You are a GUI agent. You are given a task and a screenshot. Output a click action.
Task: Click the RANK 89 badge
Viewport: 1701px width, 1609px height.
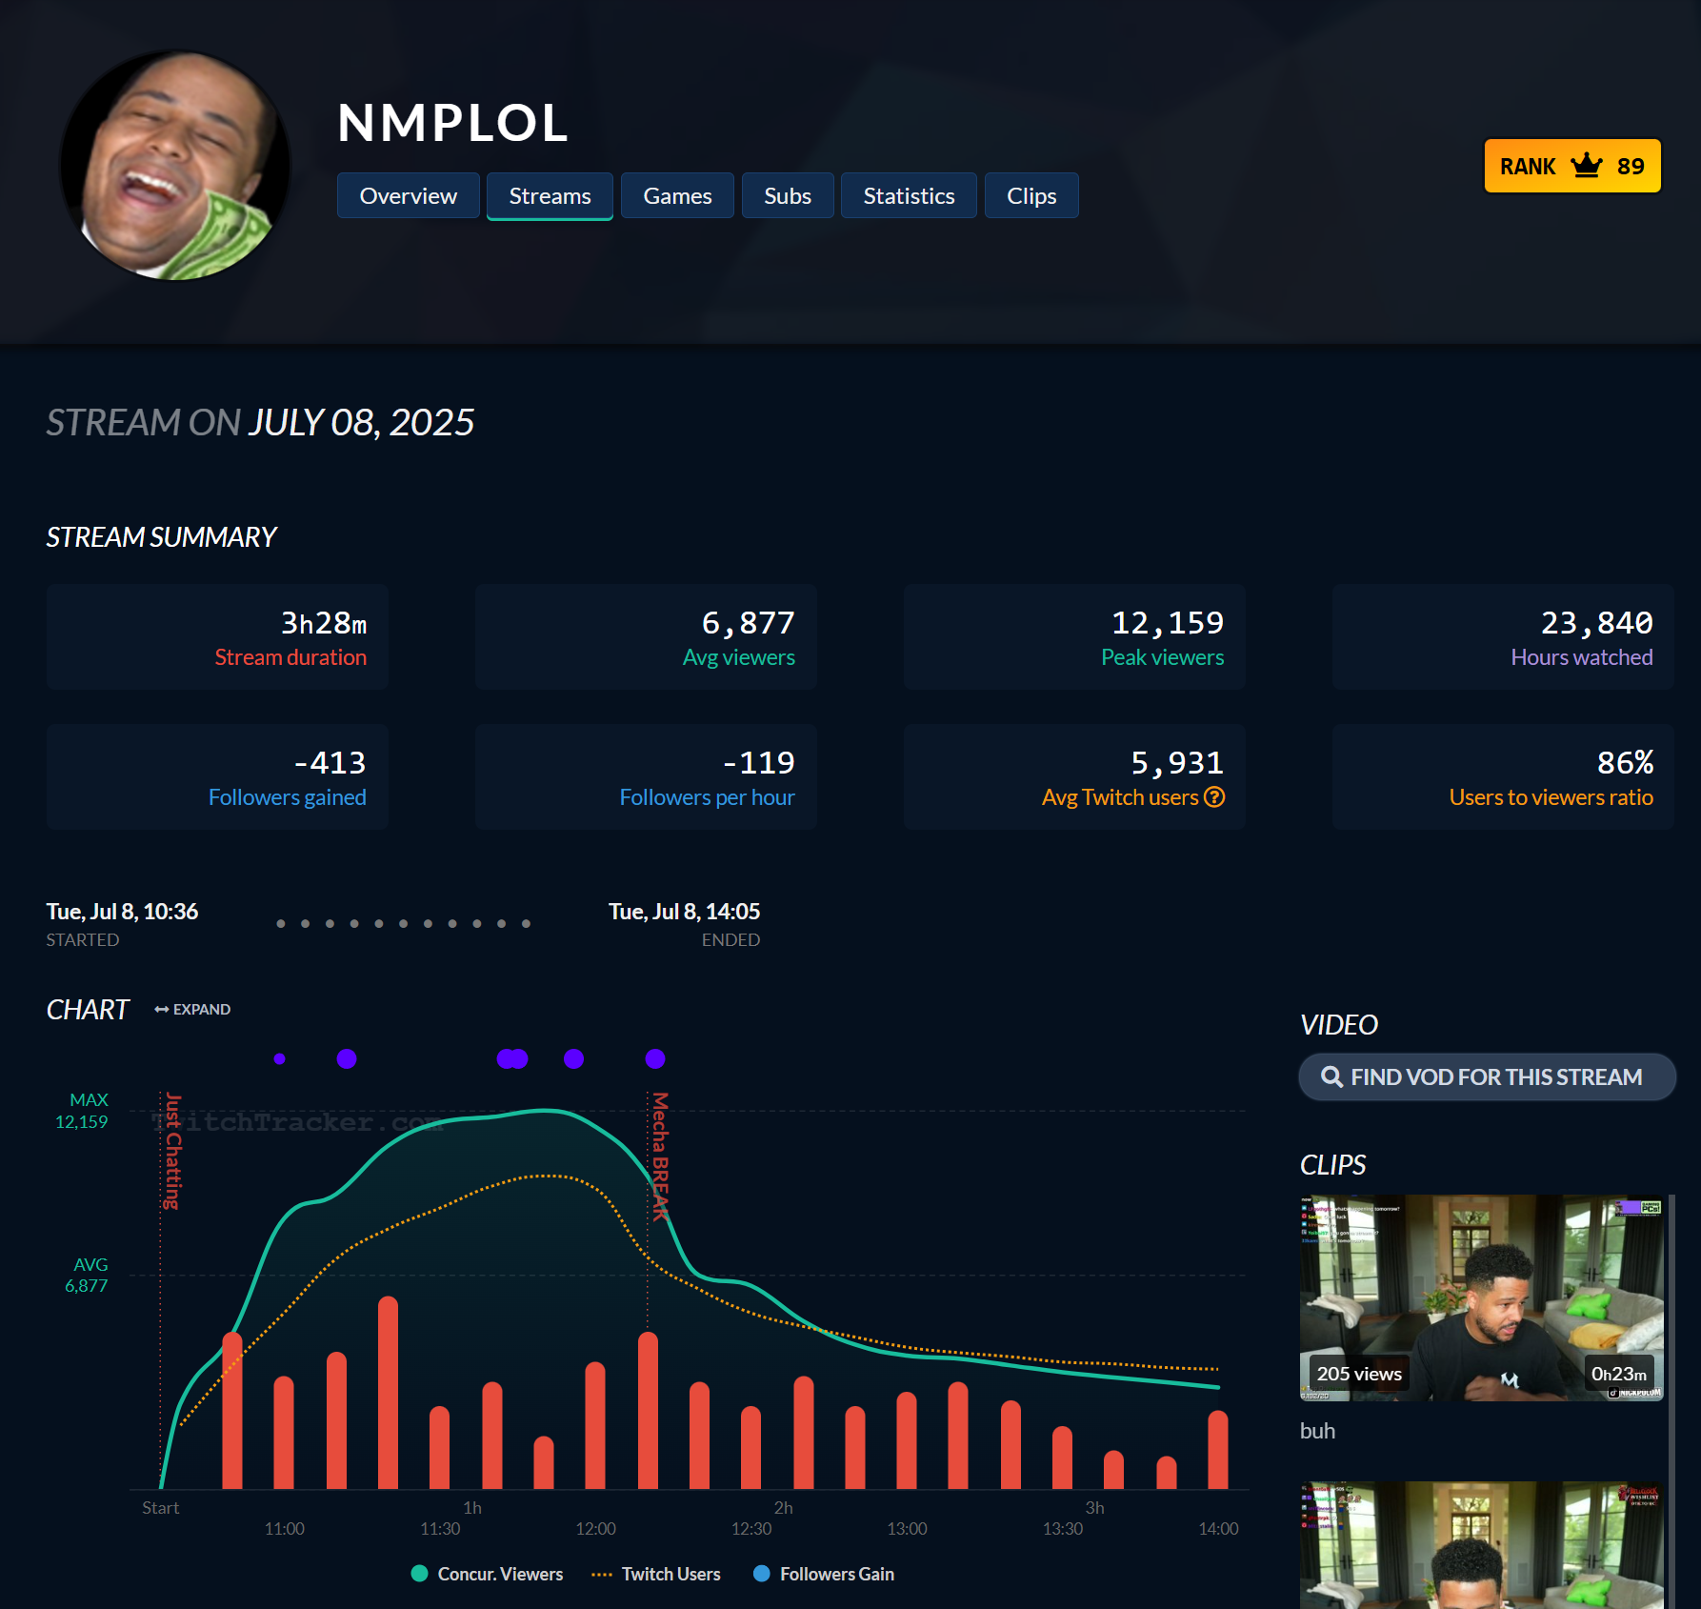point(1572,166)
